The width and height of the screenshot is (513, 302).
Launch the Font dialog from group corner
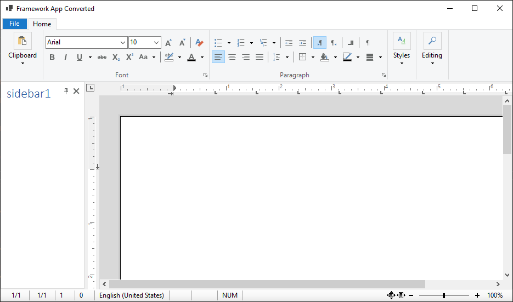[x=205, y=75]
